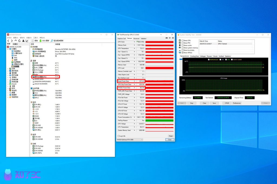Click Close button in GPU-Z window
This screenshot has width=277, height=184.
click(170, 140)
